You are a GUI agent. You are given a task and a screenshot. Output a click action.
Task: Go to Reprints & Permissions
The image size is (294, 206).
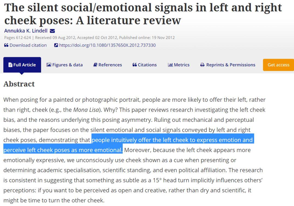(228, 65)
